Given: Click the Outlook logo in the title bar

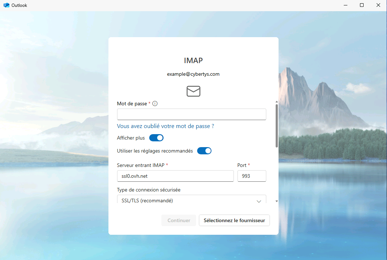Looking at the screenshot, I should pos(6,5).
